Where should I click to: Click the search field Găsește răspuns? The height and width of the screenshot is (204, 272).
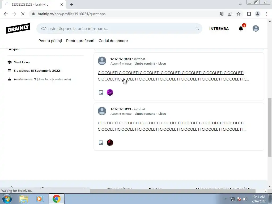pos(119,28)
